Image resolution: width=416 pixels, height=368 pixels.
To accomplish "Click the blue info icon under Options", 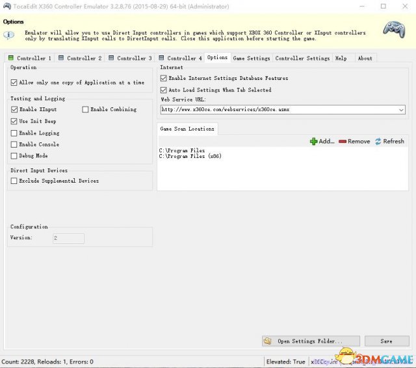I will pyautogui.click(x=9, y=35).
